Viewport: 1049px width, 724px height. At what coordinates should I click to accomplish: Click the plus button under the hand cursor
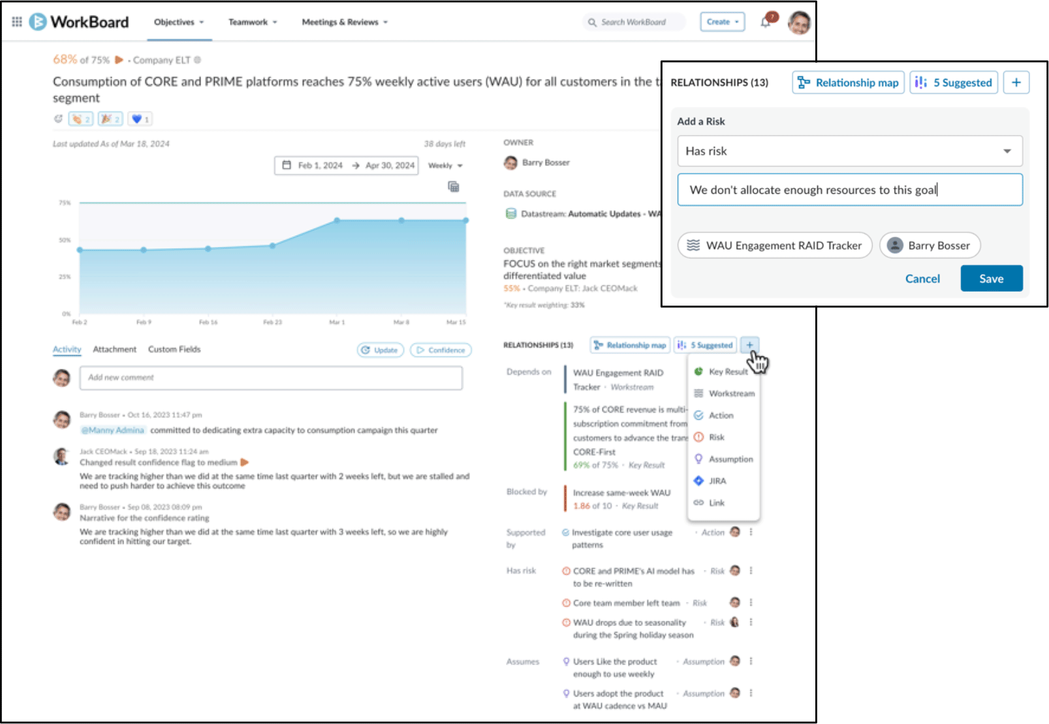coord(749,345)
